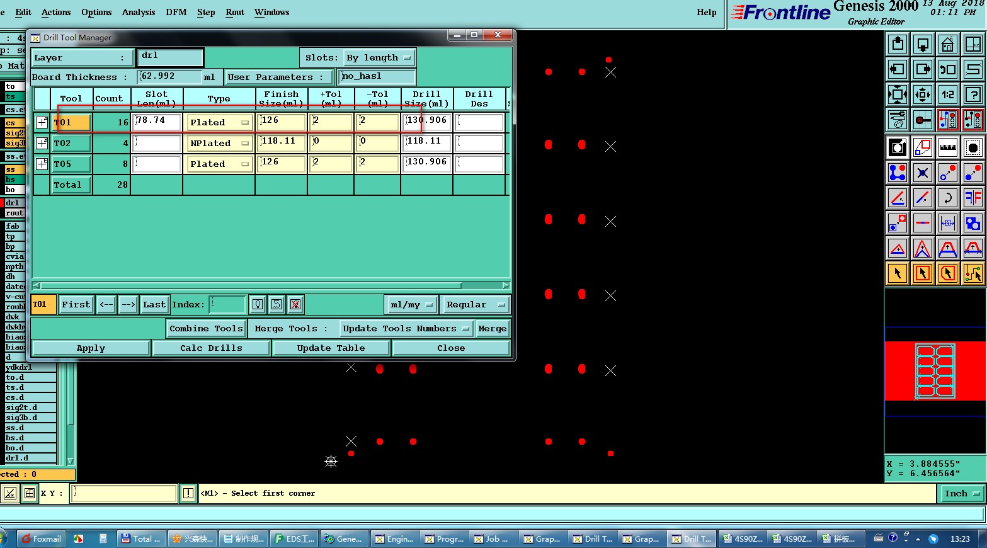The image size is (987, 548).
Task: Click the pan right view icon
Action: coord(923,69)
